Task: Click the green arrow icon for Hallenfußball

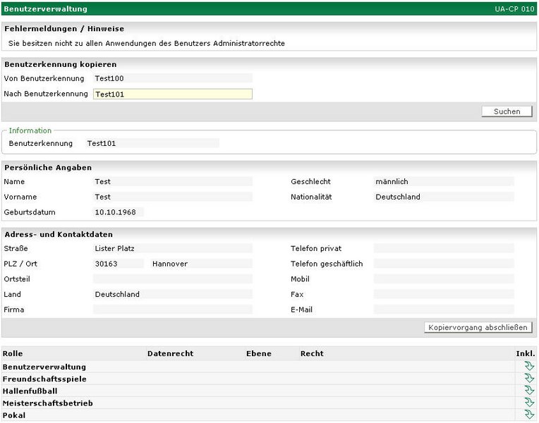Action: [529, 391]
